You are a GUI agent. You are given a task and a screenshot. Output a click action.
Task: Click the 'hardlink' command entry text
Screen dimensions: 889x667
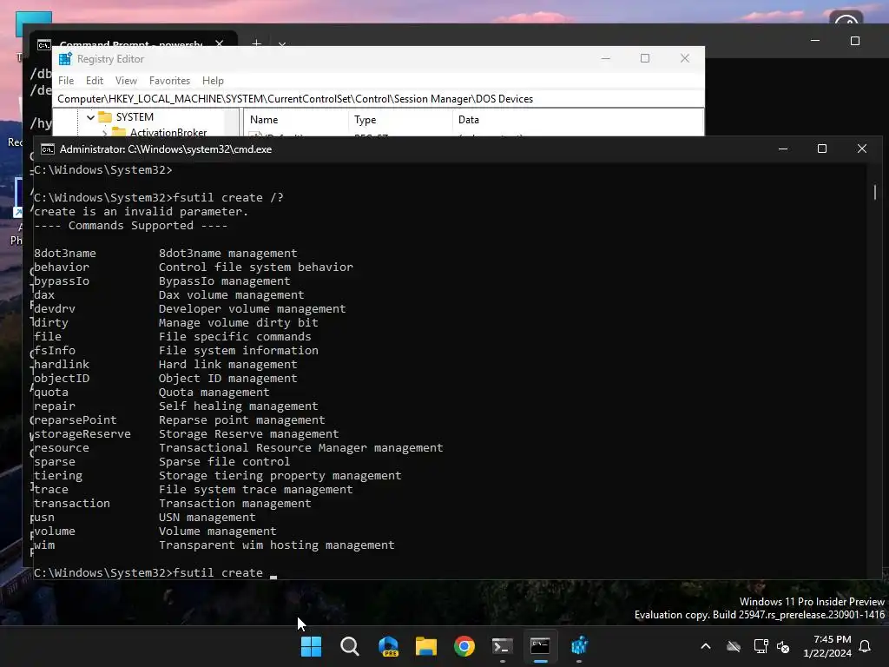[x=62, y=365]
